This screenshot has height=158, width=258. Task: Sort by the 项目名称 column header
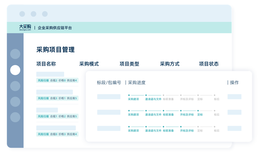[x=46, y=64]
